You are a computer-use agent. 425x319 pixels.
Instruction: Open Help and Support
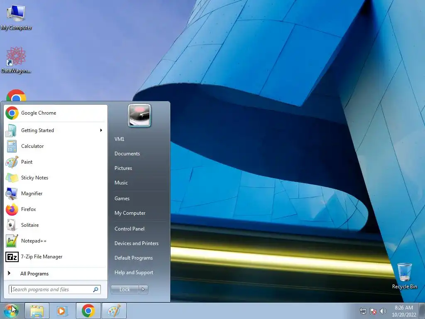point(134,272)
